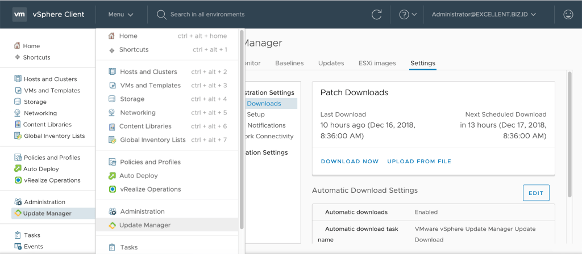
Task: Collapse the Menu dropdown
Action: [x=120, y=14]
